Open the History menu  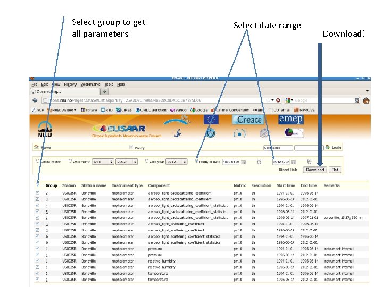(x=70, y=84)
